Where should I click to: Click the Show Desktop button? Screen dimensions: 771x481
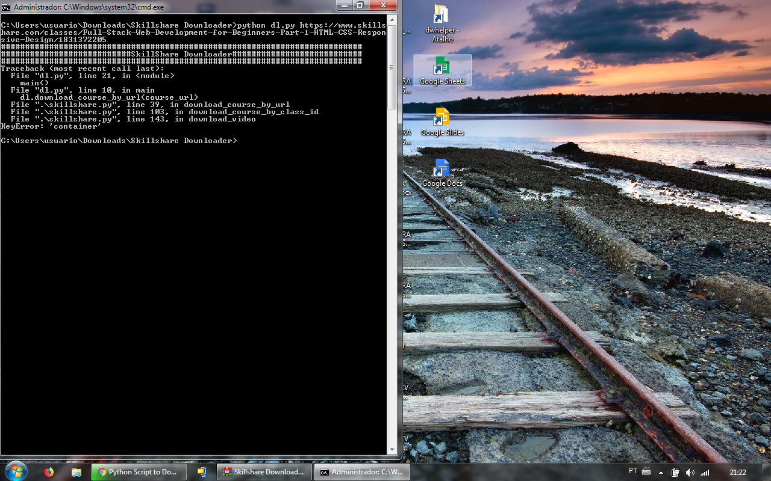tap(767, 472)
